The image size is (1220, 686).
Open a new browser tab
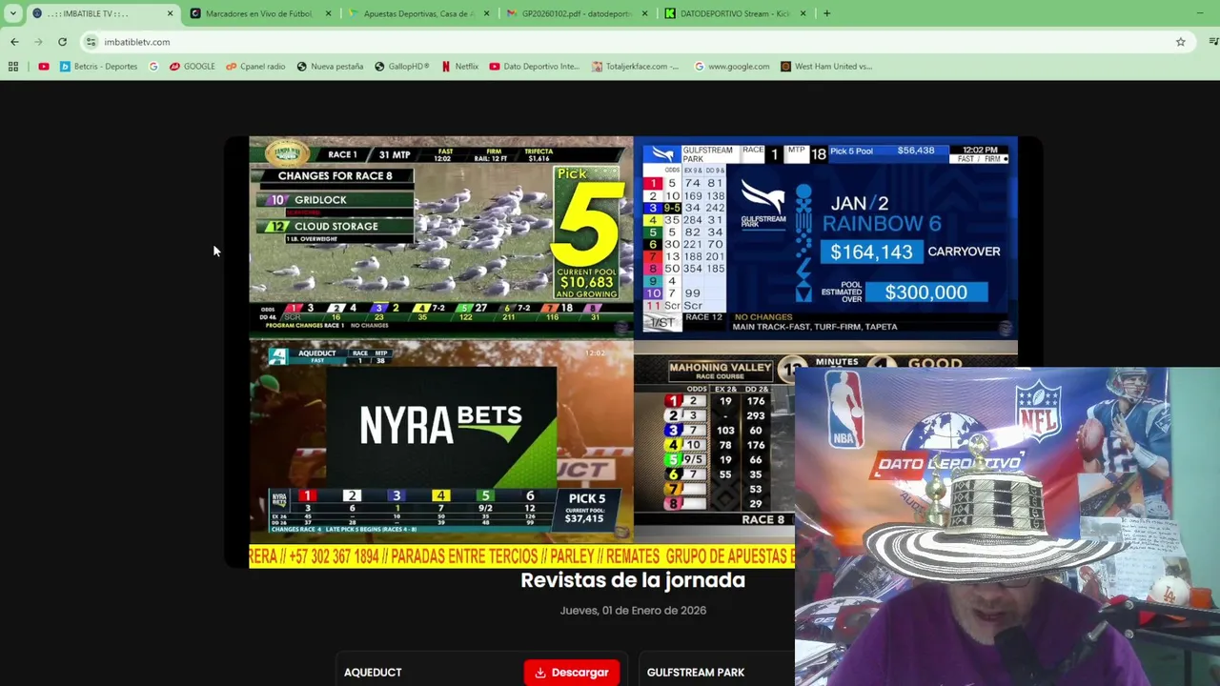pos(826,13)
